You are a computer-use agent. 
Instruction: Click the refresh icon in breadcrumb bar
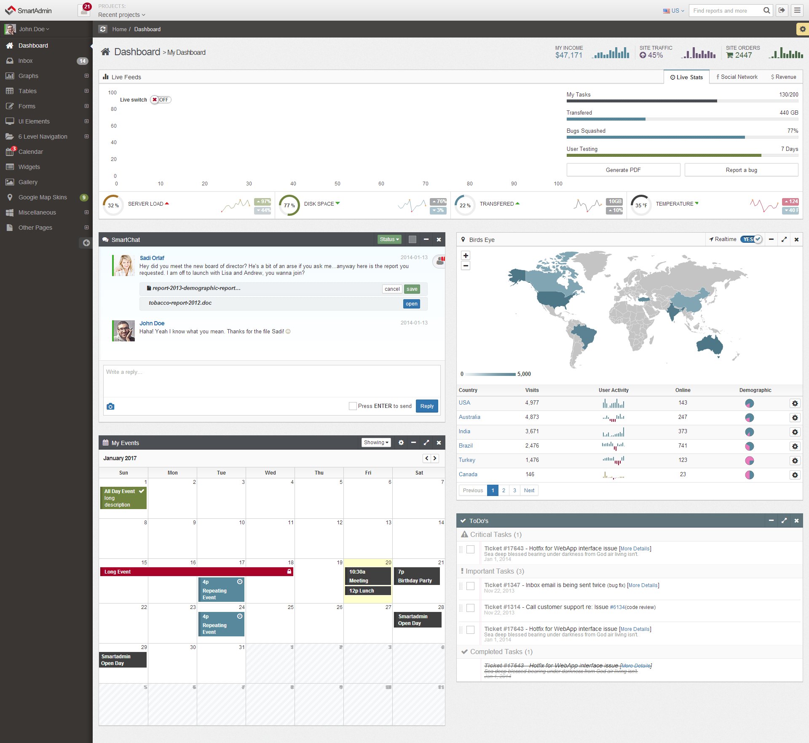pos(103,29)
